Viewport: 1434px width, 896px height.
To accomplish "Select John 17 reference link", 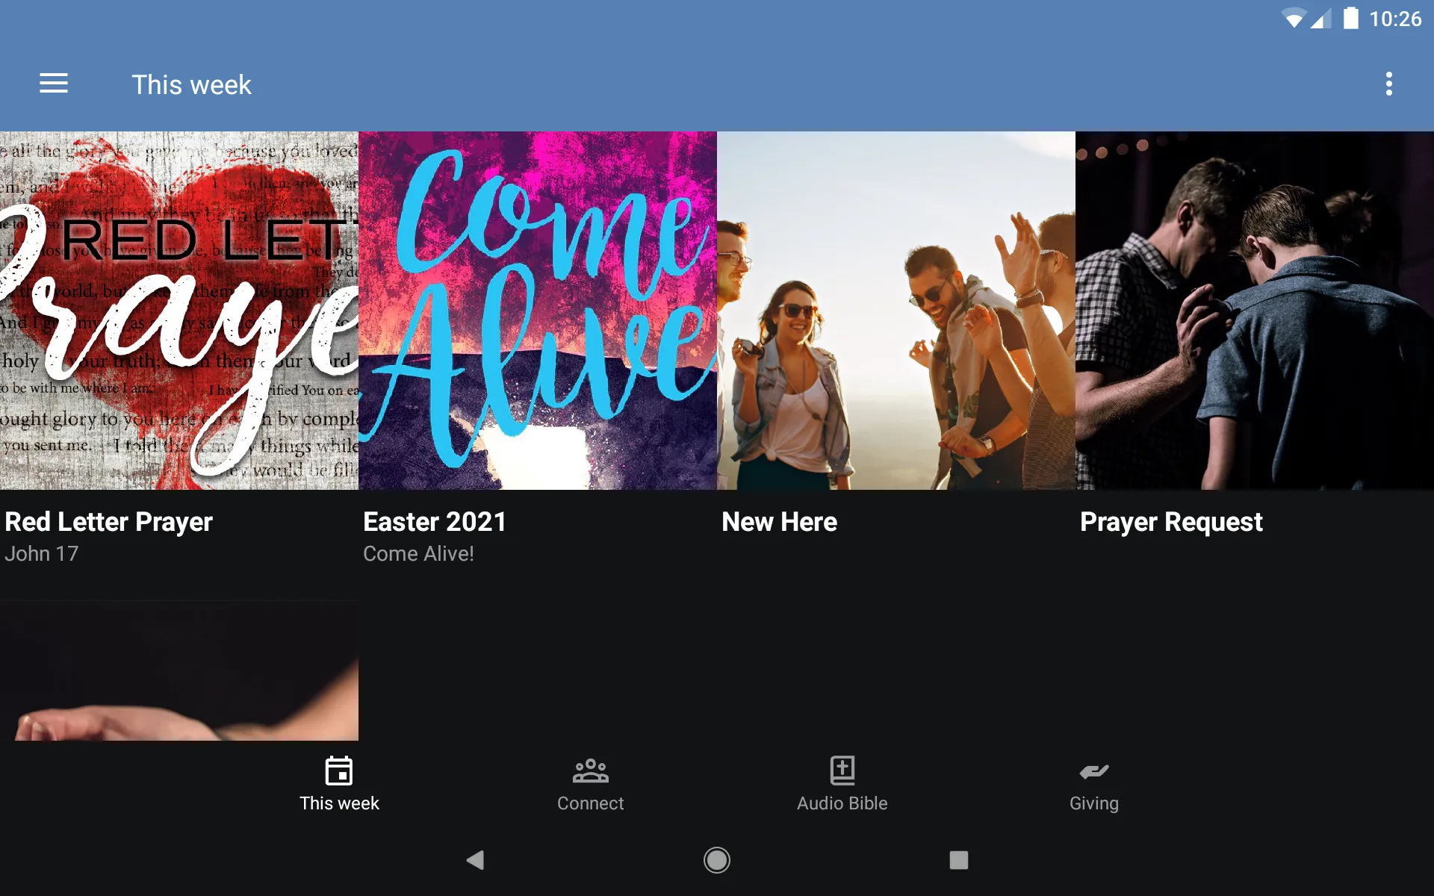I will coord(41,553).
